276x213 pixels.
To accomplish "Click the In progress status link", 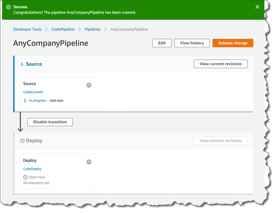I will (37, 101).
